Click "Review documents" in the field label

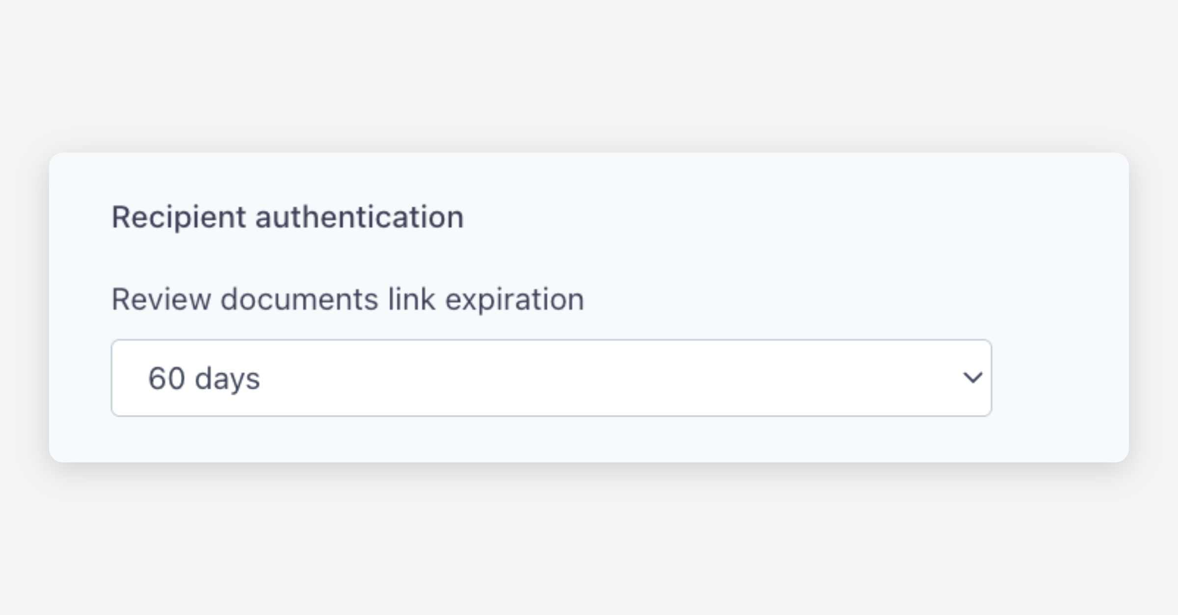coord(245,299)
